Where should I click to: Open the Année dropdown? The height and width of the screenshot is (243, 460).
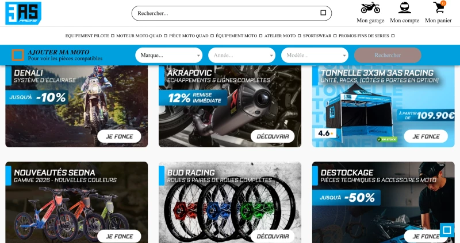point(241,55)
